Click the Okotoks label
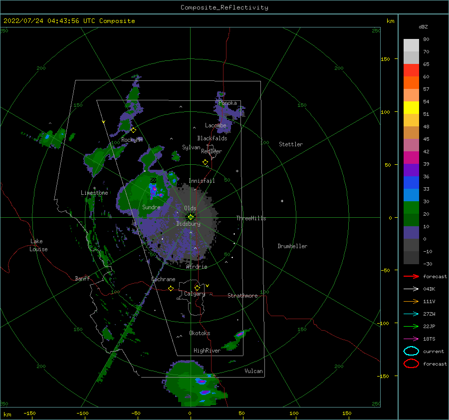 pos(200,333)
